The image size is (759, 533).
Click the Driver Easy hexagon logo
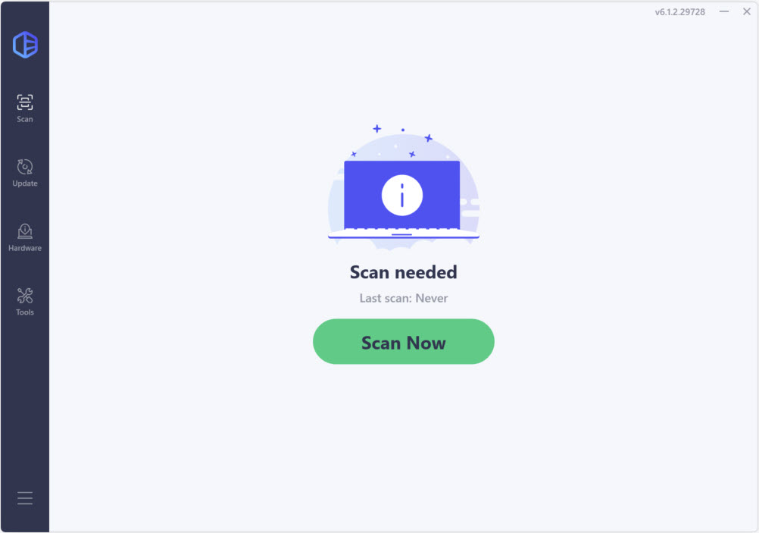click(25, 45)
